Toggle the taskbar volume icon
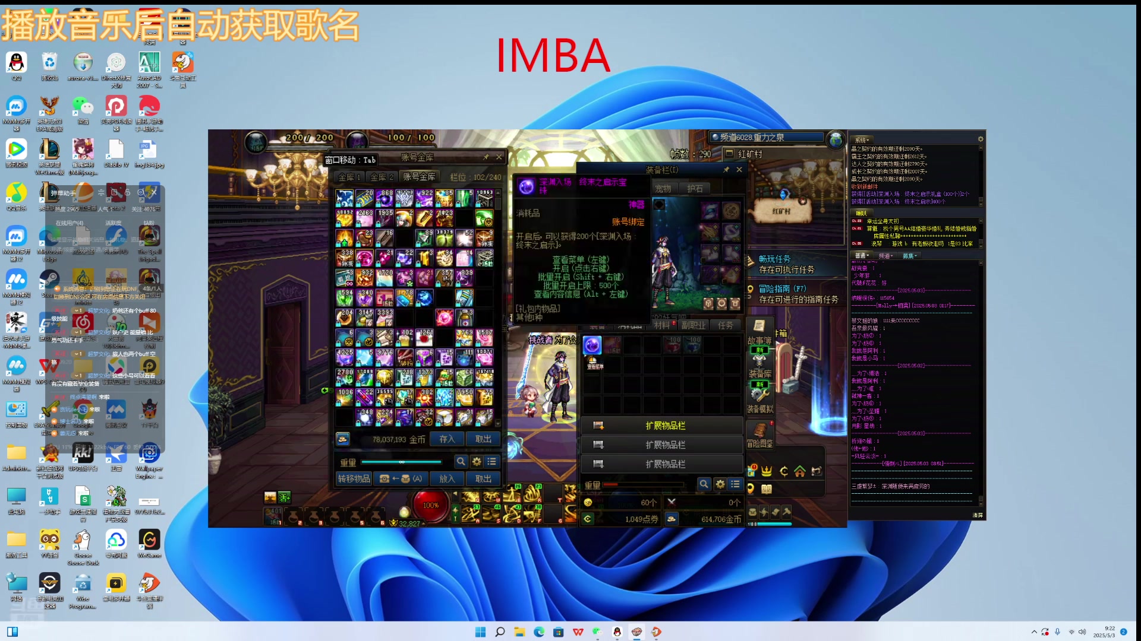1141x641 pixels. tap(1082, 632)
